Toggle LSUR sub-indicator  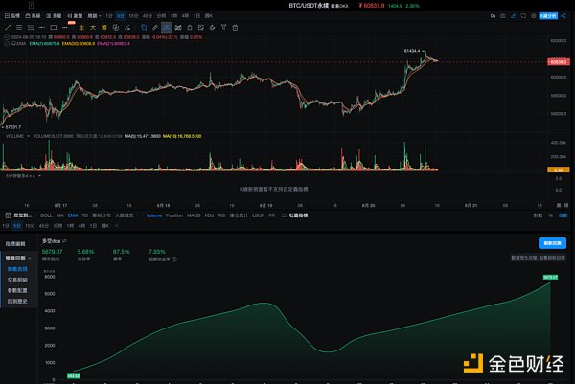[259, 215]
